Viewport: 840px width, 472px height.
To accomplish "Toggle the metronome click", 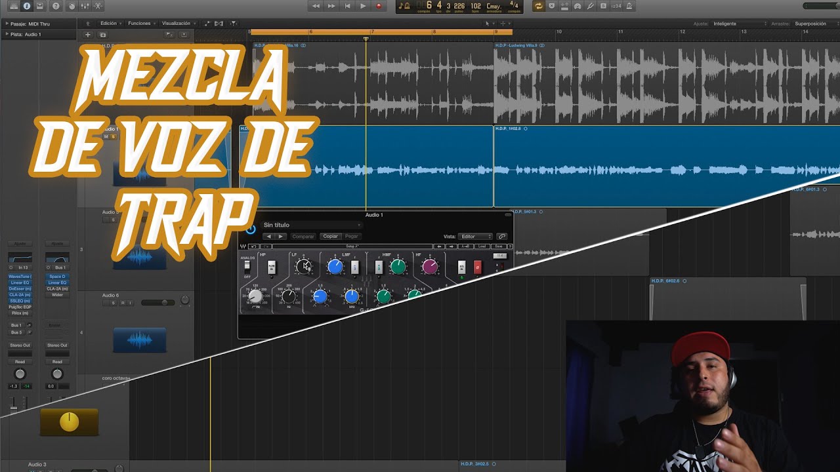I will tap(629, 6).
